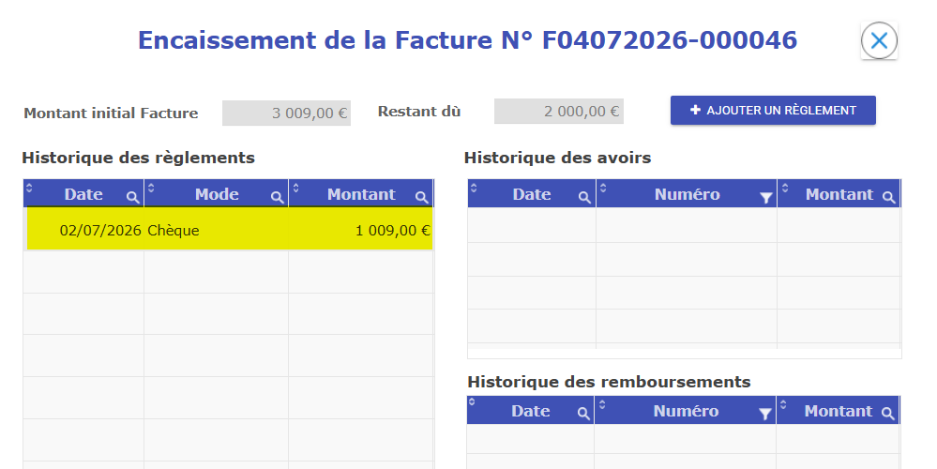Click Numéro header in Historique des remboursements

click(686, 411)
